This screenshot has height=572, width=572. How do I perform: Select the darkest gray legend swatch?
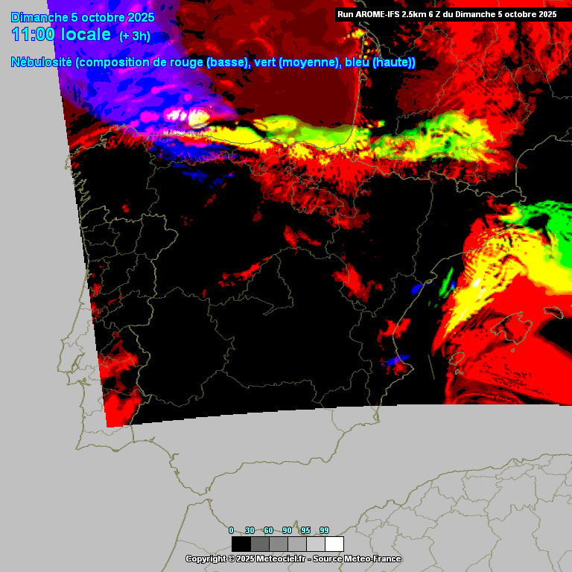(x=259, y=544)
